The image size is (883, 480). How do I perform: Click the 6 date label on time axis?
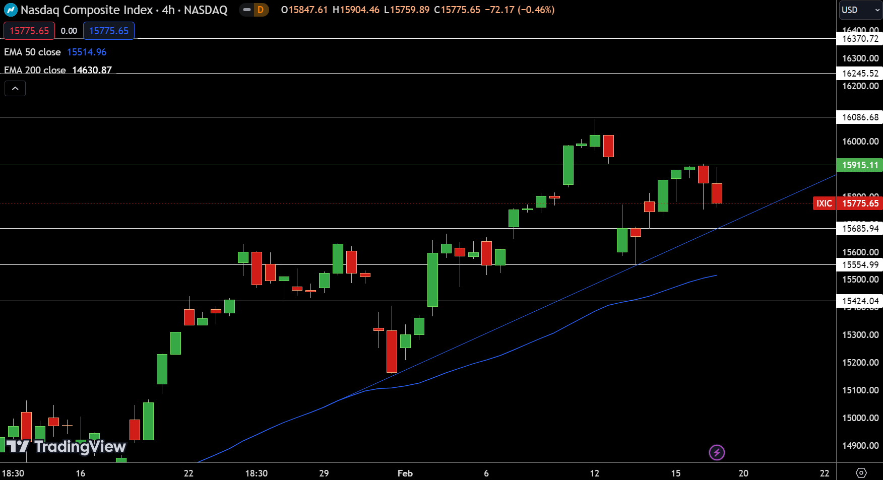coord(486,473)
